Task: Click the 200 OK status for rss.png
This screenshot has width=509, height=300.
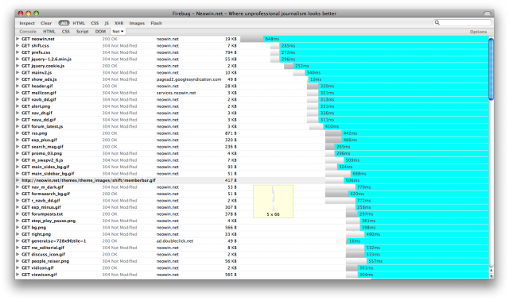Action: 110,133
